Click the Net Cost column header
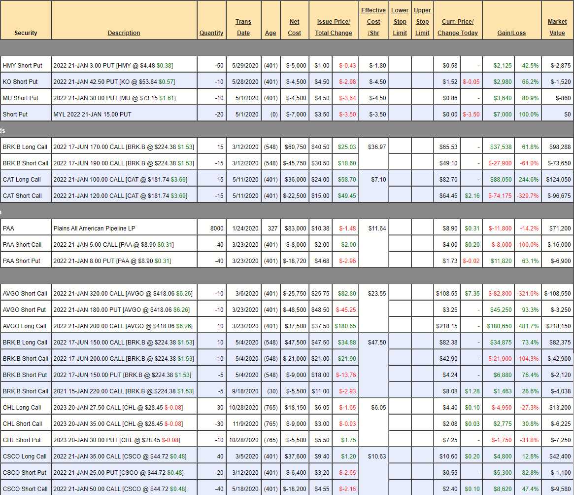 click(294, 27)
